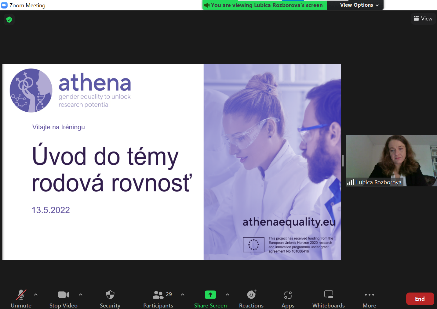Click the green encryption shield icon

(x=9, y=20)
